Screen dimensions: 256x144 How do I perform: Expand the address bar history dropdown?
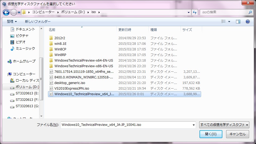[x=189, y=12]
